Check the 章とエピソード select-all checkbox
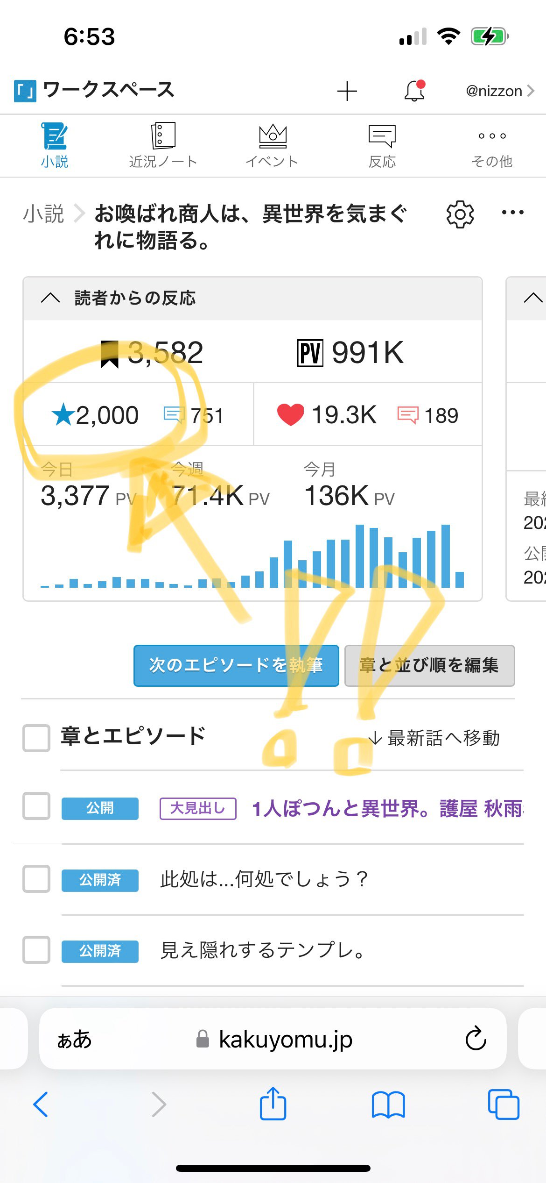546x1183 pixels. click(x=36, y=738)
